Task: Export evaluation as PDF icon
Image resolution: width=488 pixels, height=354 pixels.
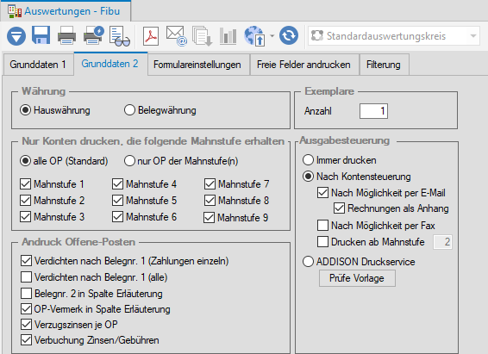Action: [x=151, y=36]
